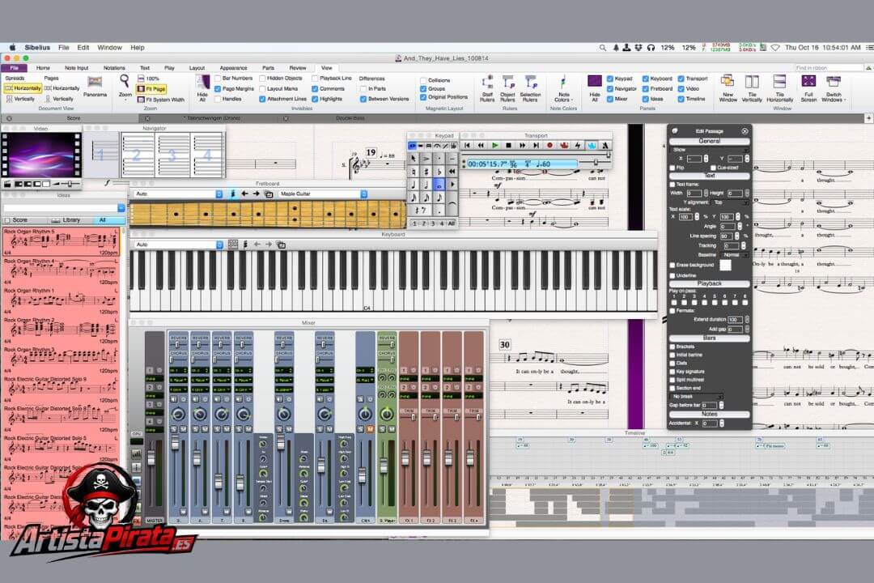Open the Help menu in the menu bar

137,48
